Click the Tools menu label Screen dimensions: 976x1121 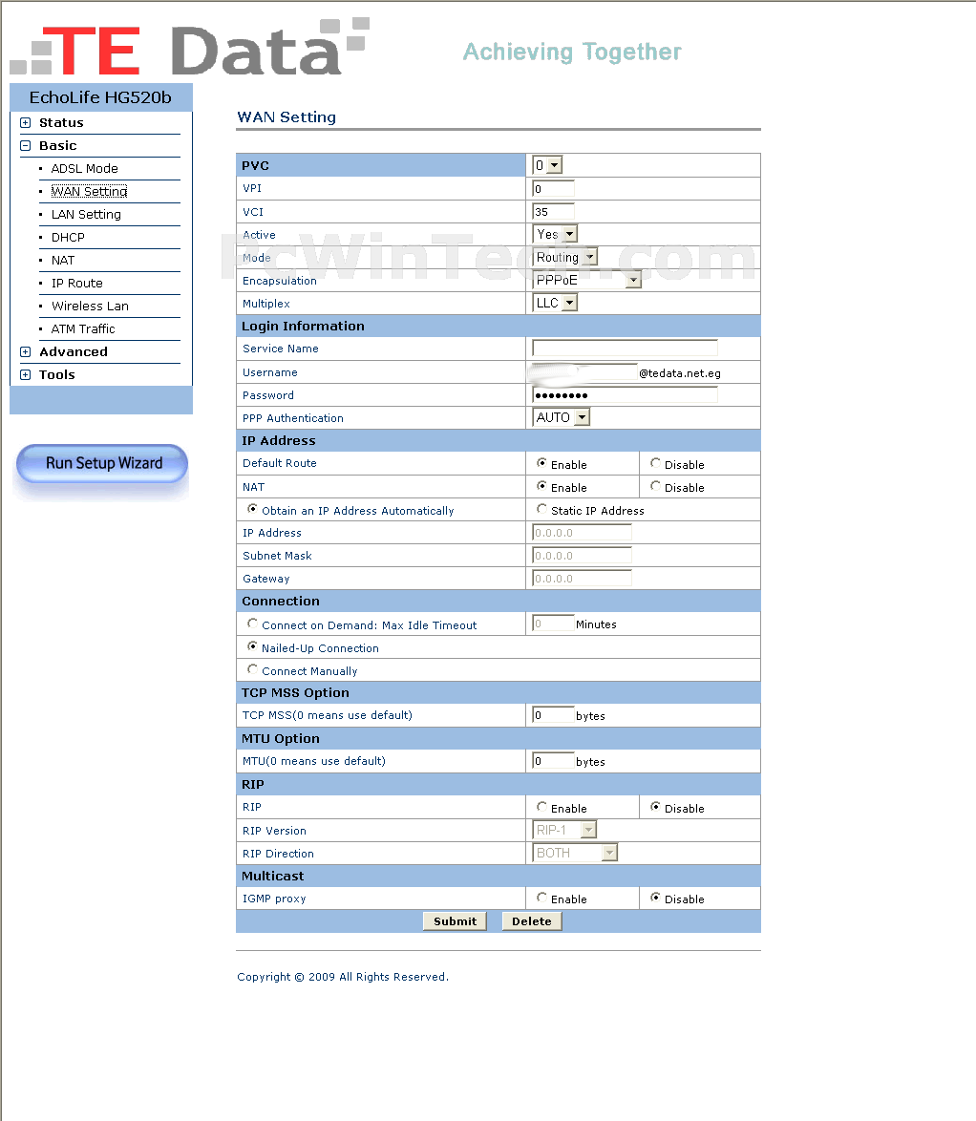coord(57,374)
